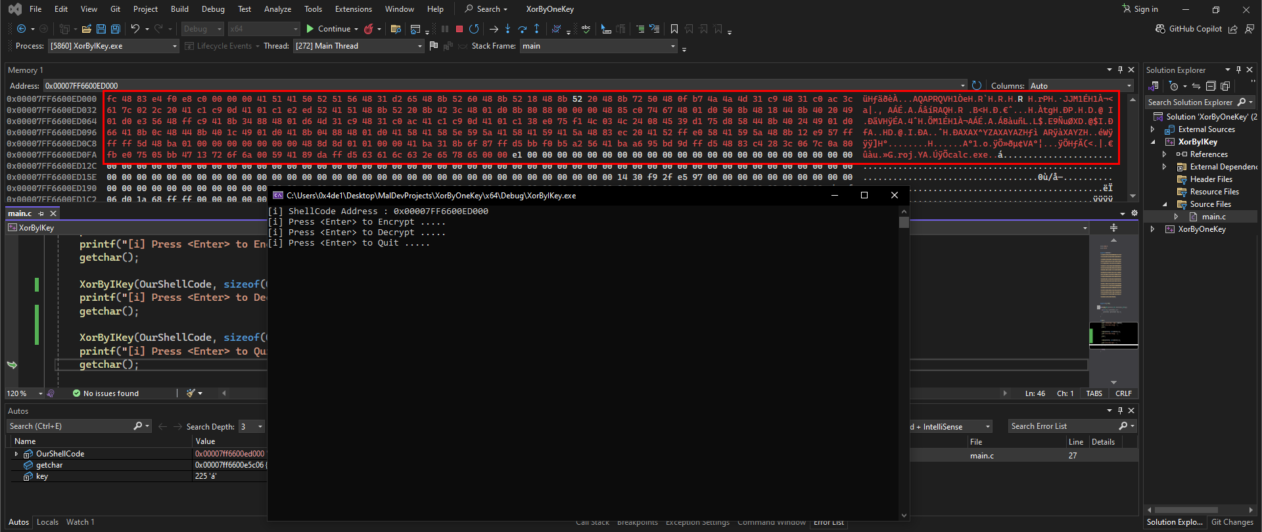
Task: Select the Header Files folder
Action: [x=1211, y=179]
